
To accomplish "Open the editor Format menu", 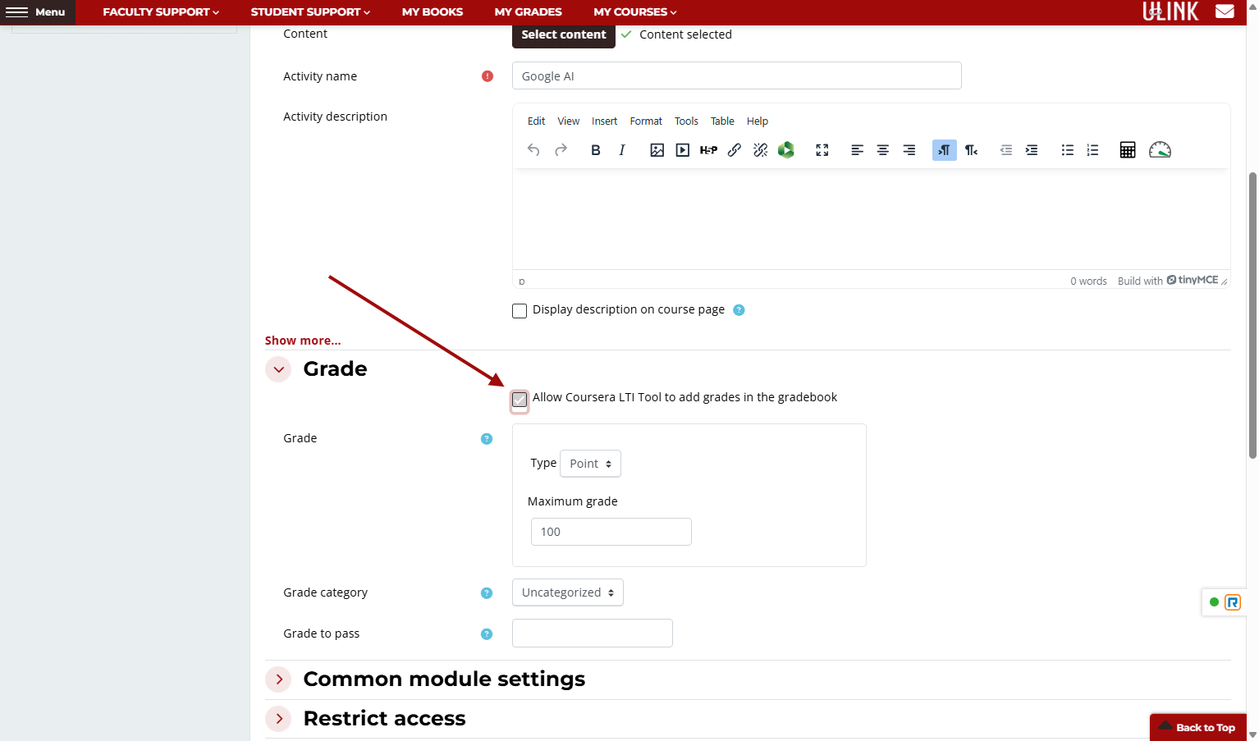I will 646,121.
